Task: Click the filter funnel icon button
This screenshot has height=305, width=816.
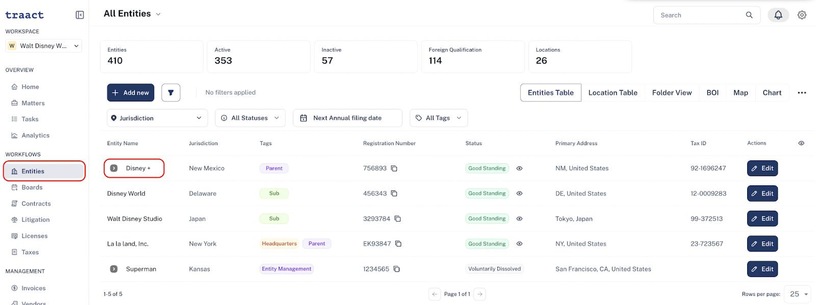Action: tap(171, 93)
